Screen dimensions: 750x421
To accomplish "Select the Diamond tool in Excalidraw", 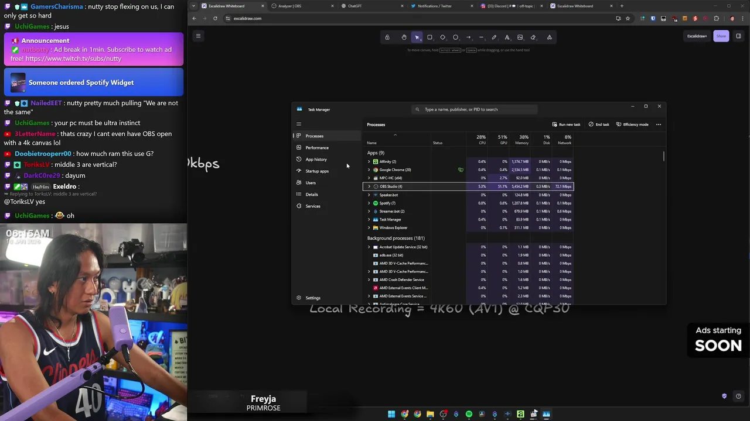I will click(x=442, y=37).
